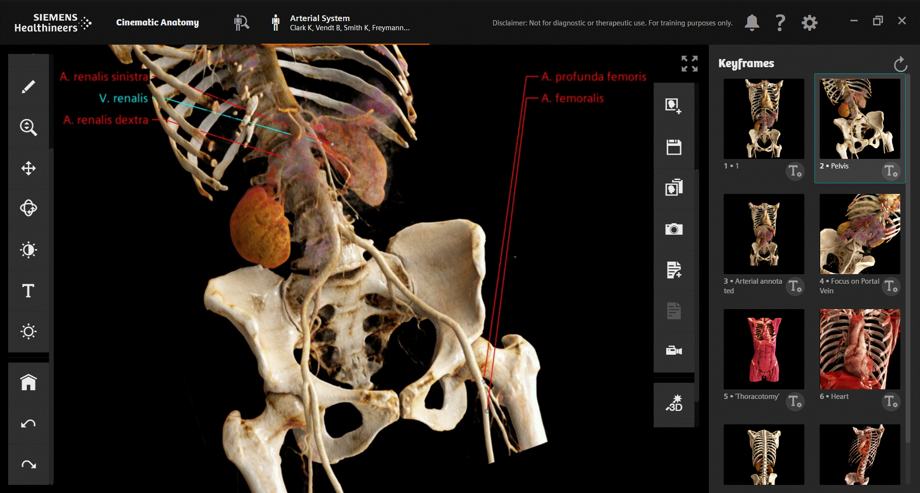Select the pan move tool
The height and width of the screenshot is (493, 920).
(28, 168)
